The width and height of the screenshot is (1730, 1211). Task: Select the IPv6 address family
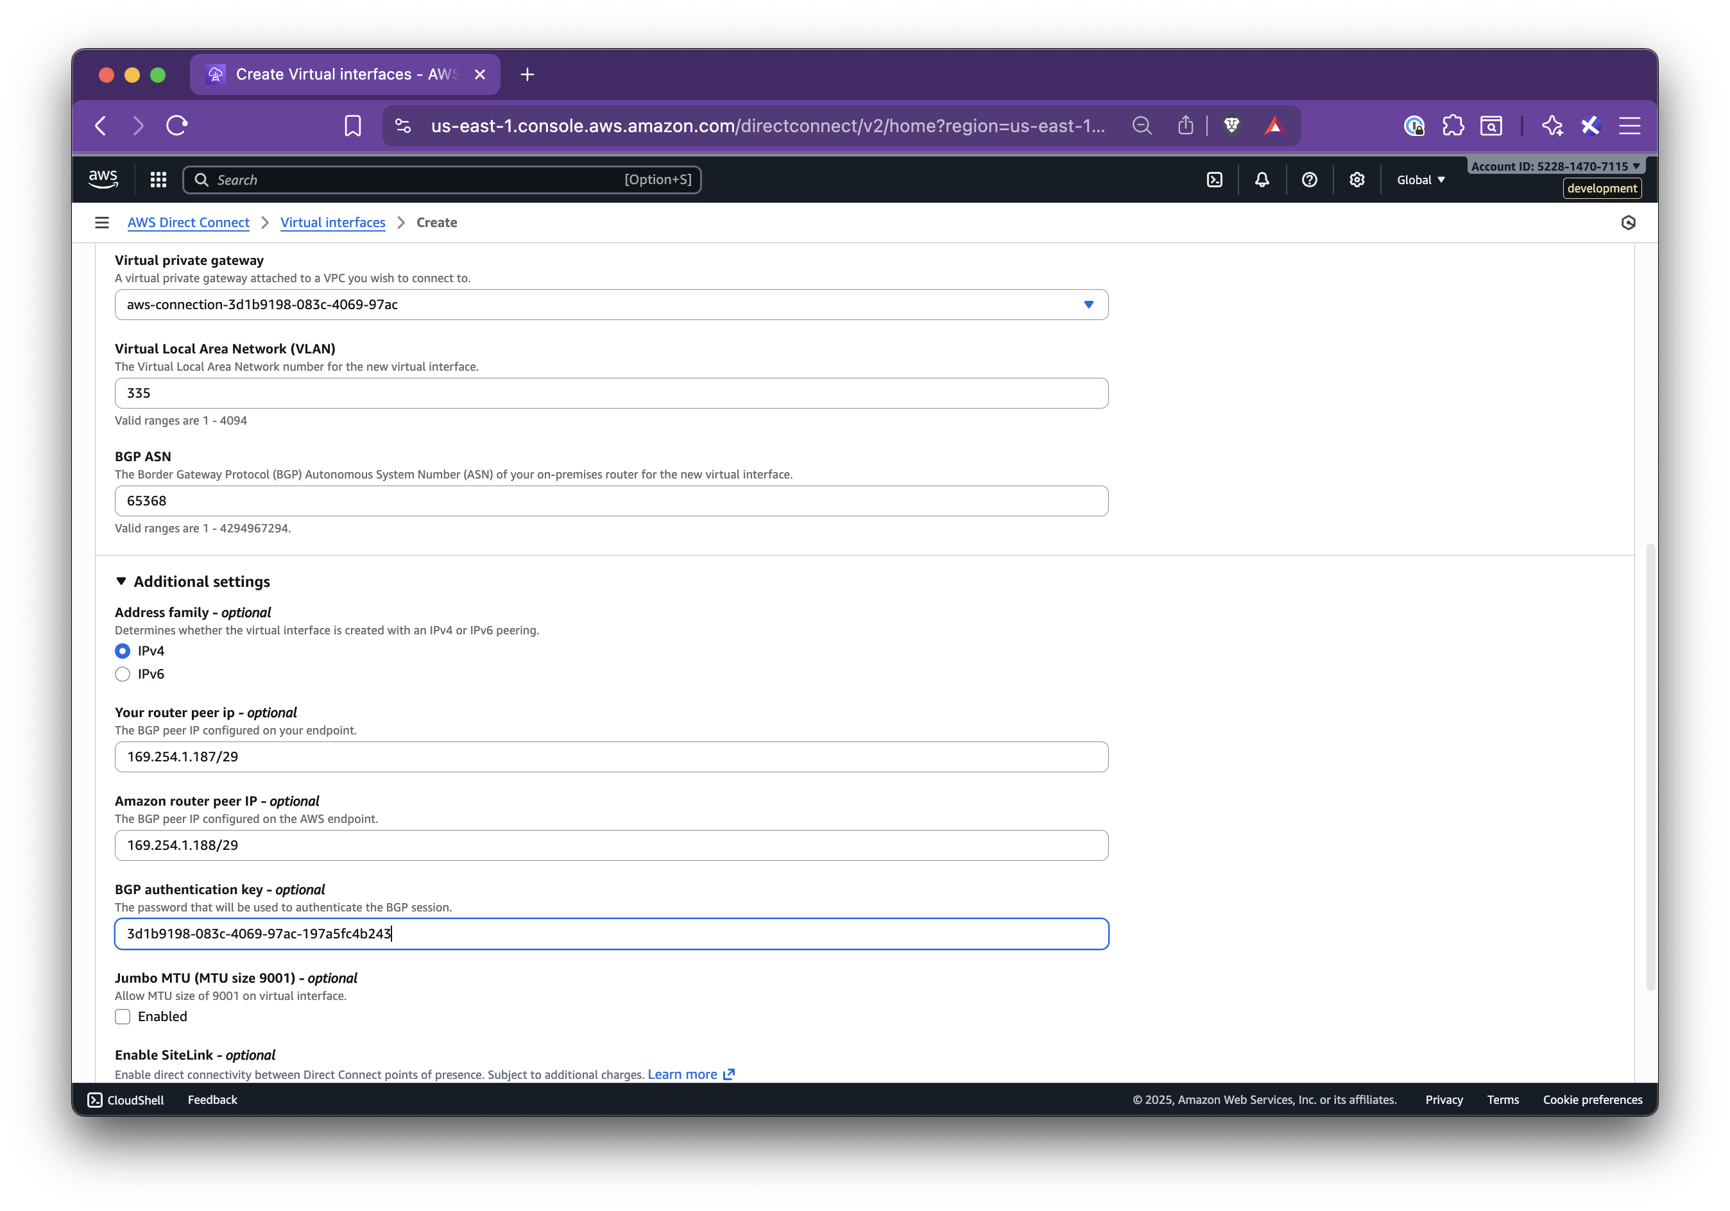pos(122,674)
